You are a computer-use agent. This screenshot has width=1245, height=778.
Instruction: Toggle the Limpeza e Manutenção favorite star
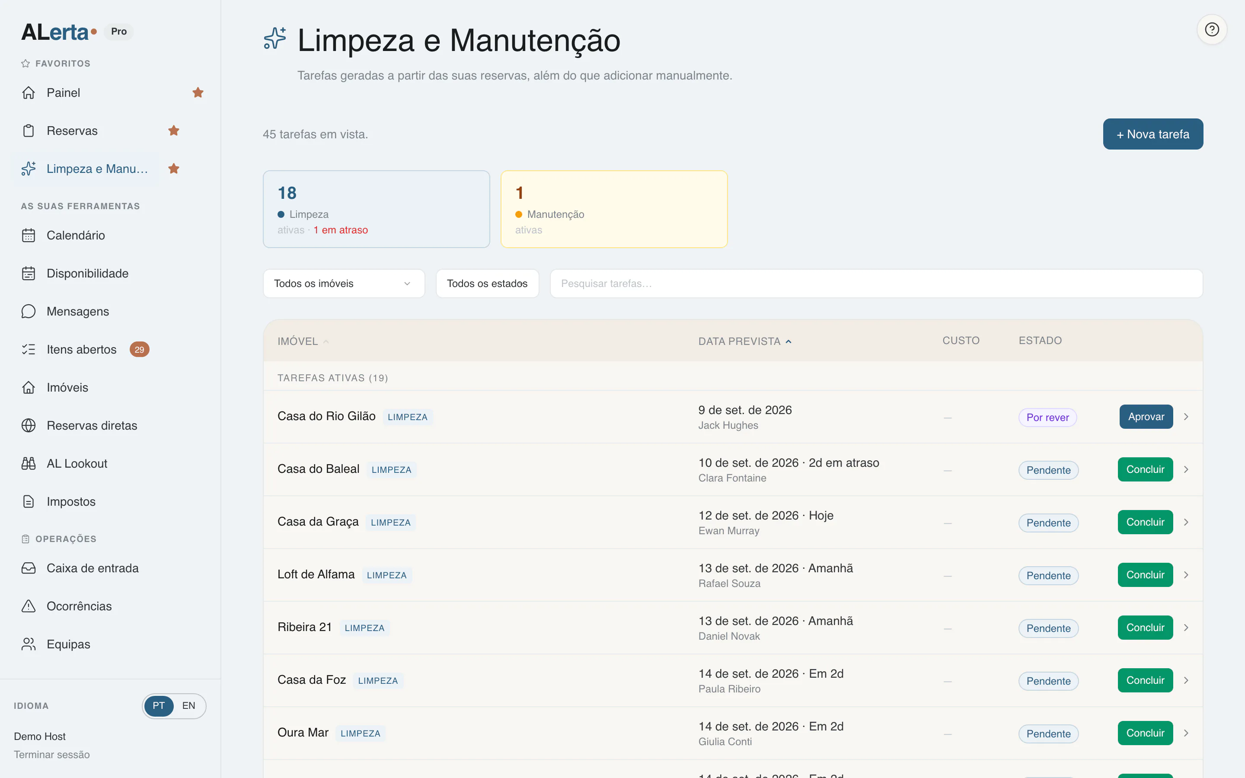[x=174, y=169]
